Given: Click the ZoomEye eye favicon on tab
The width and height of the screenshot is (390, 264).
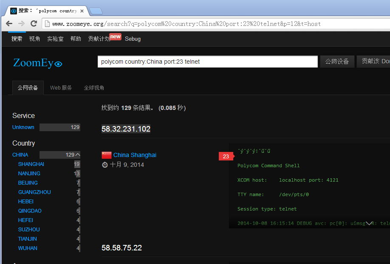Looking at the screenshot, I should click(14, 11).
